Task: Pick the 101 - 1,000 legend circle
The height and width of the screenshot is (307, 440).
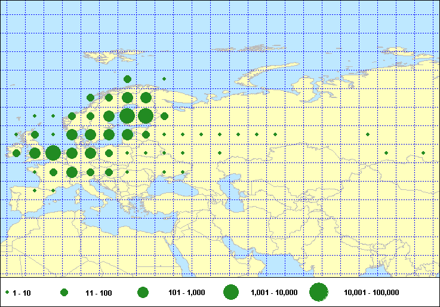Action: tap(143, 293)
